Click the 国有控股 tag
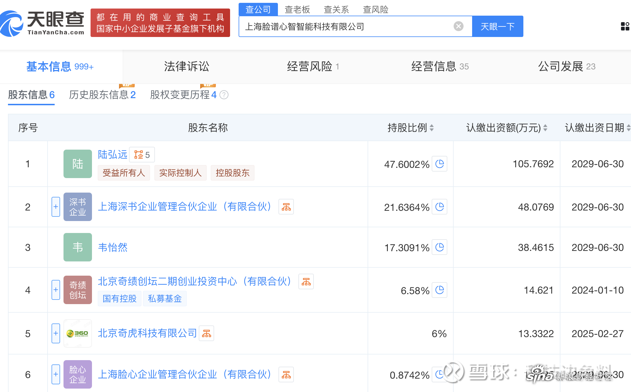The width and height of the screenshot is (631, 392). click(119, 298)
